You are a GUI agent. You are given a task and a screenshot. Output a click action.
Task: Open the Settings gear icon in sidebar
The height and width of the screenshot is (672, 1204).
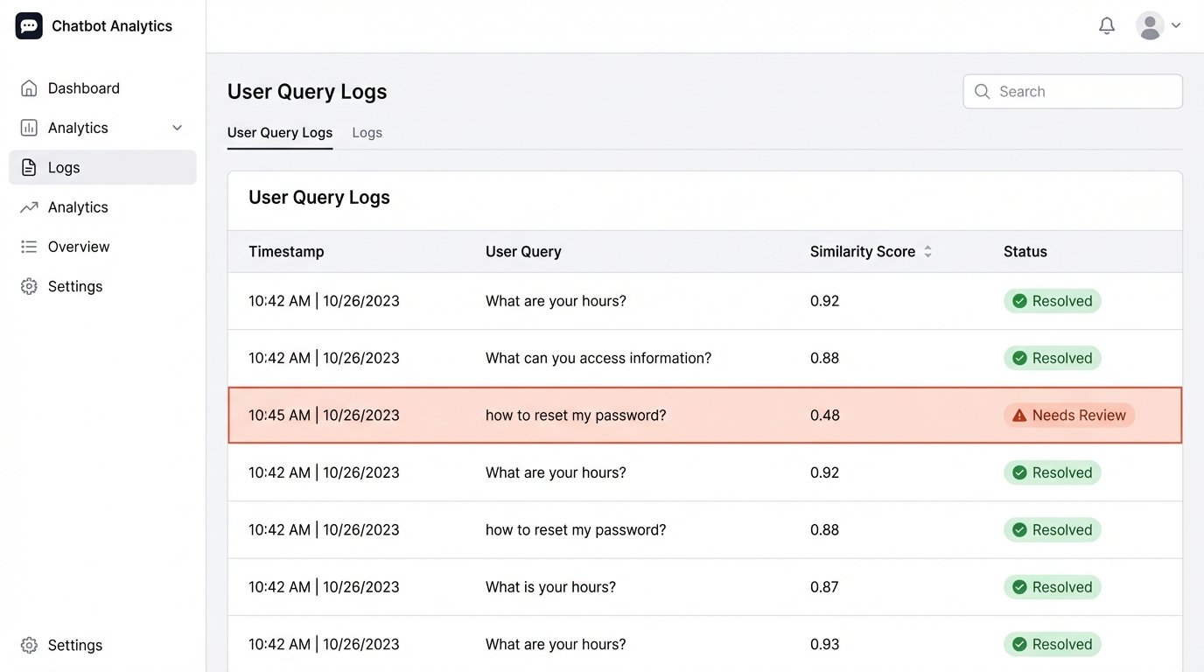[x=30, y=286]
